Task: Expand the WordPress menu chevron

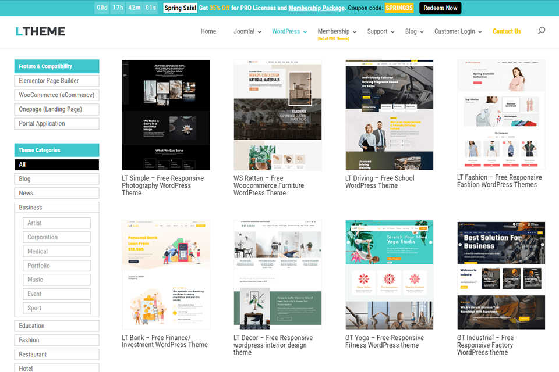Action: [x=305, y=32]
